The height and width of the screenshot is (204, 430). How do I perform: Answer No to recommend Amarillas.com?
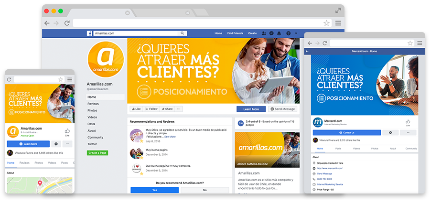click(x=205, y=190)
